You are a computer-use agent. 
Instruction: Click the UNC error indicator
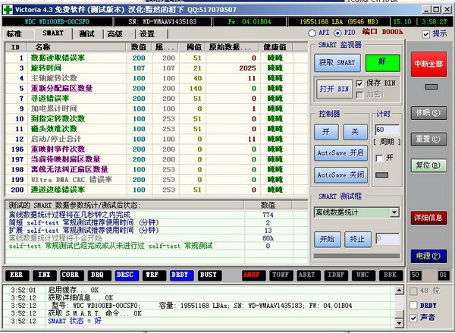click(x=361, y=275)
